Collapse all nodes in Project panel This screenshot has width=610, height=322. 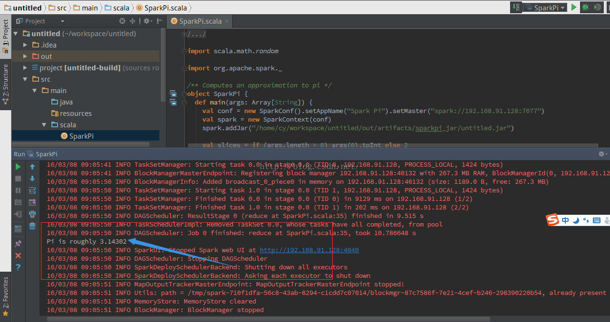click(x=133, y=21)
